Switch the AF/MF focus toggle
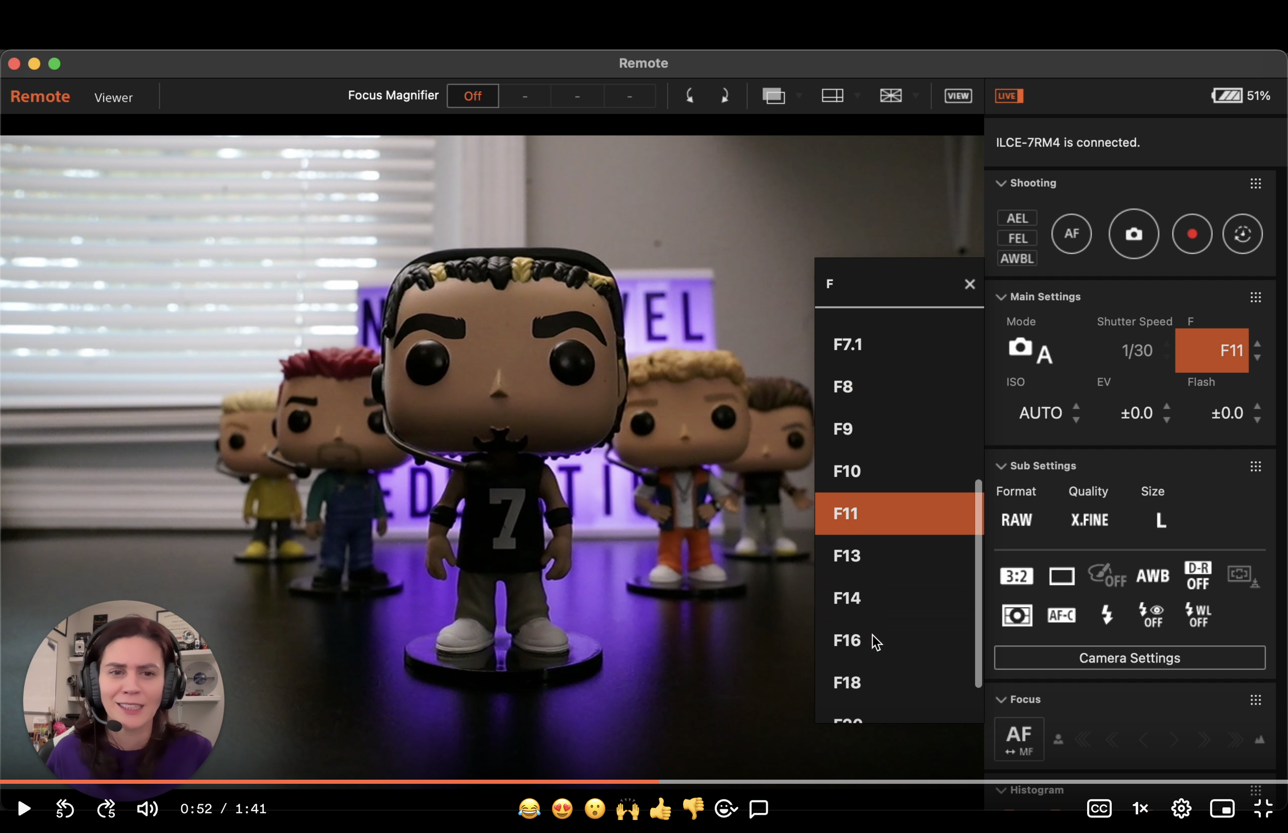Viewport: 1288px width, 833px height. (x=1019, y=739)
